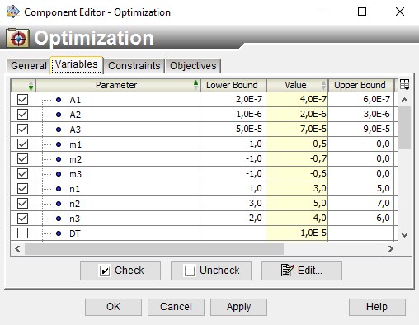The width and height of the screenshot is (419, 325).
Task: Click the vertical scrollbar up arrow
Action: [404, 100]
